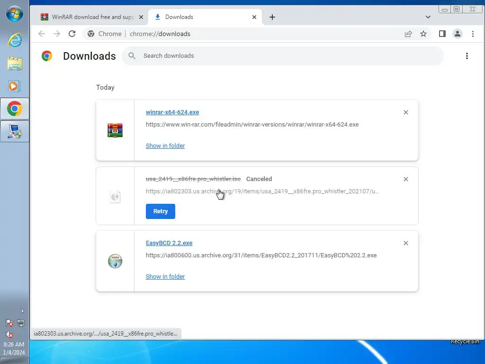This screenshot has height=364, width=485.
Task: Open Windows Media Player taskbar icon
Action: pyautogui.click(x=15, y=86)
